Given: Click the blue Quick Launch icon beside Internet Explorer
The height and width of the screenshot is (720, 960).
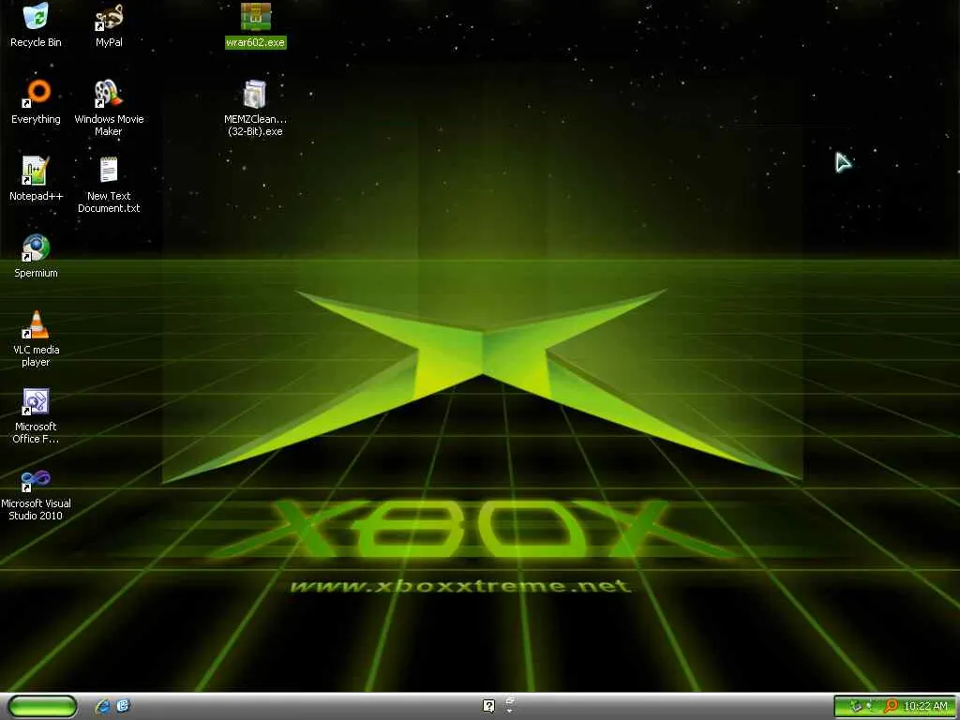Looking at the screenshot, I should point(123,706).
